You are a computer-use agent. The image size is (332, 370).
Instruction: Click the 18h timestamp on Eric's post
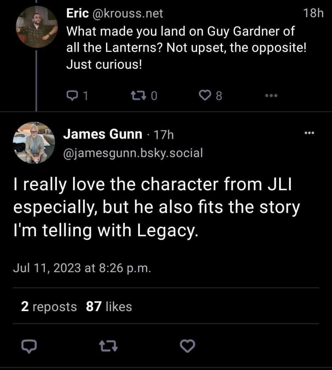[x=313, y=14]
